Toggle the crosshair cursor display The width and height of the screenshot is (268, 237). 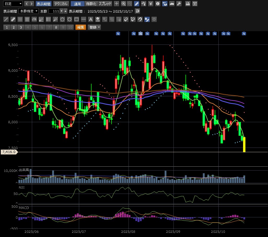[117, 4]
